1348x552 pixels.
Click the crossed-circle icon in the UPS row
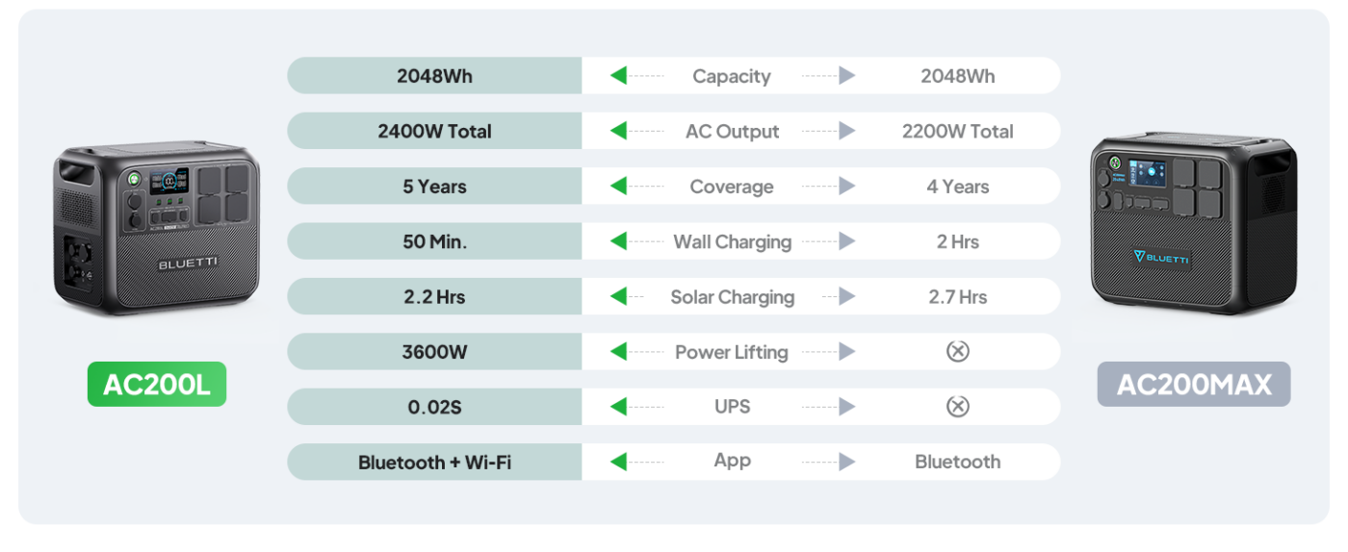957,407
